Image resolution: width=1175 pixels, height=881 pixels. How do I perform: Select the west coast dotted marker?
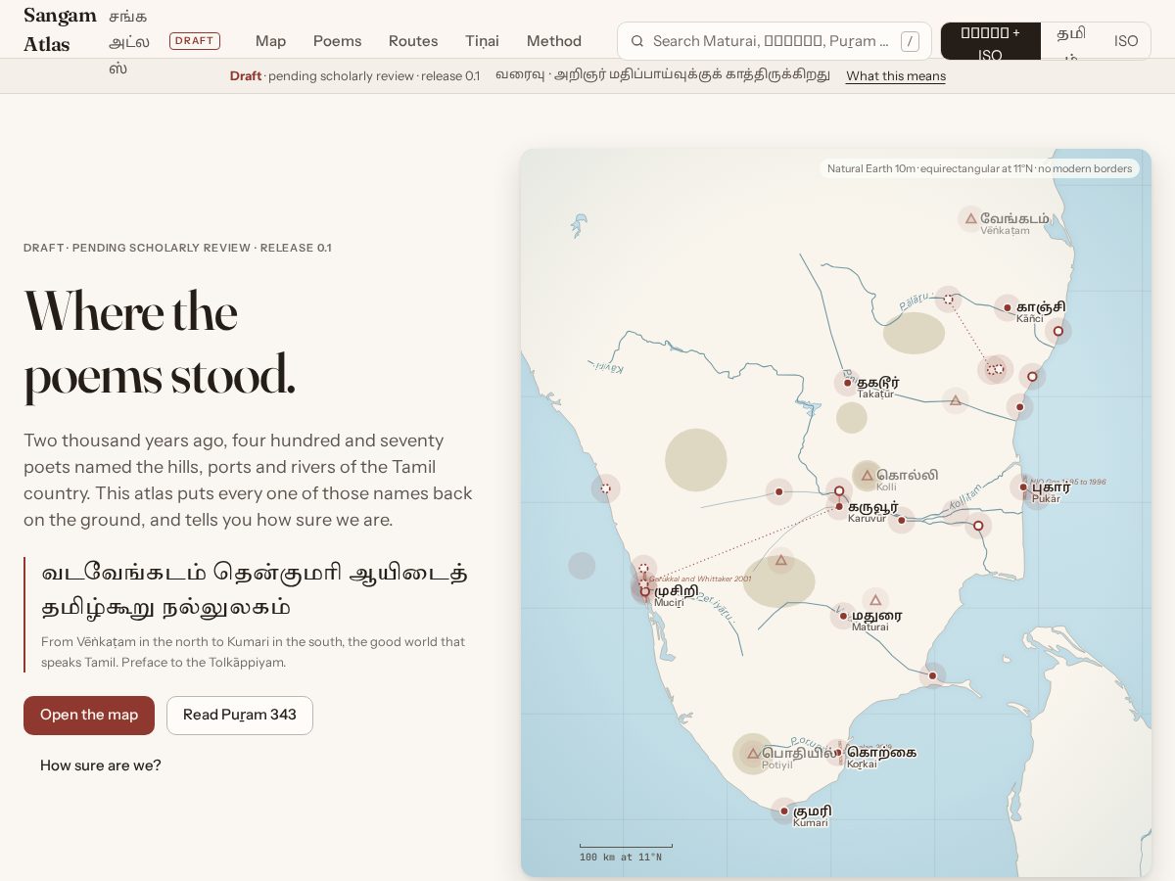tap(606, 488)
